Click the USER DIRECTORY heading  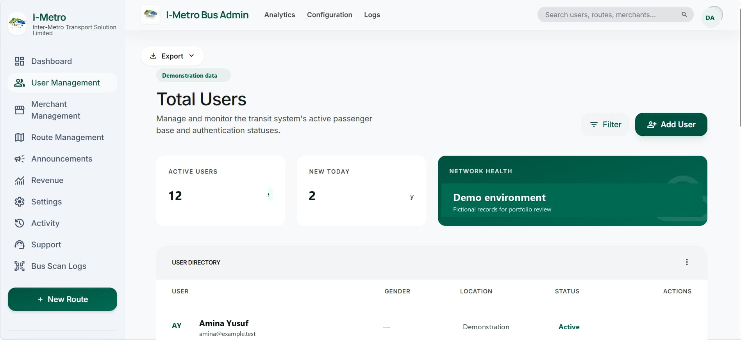pos(196,263)
